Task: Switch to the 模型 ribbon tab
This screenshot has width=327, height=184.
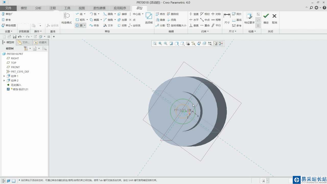Action: (24, 8)
